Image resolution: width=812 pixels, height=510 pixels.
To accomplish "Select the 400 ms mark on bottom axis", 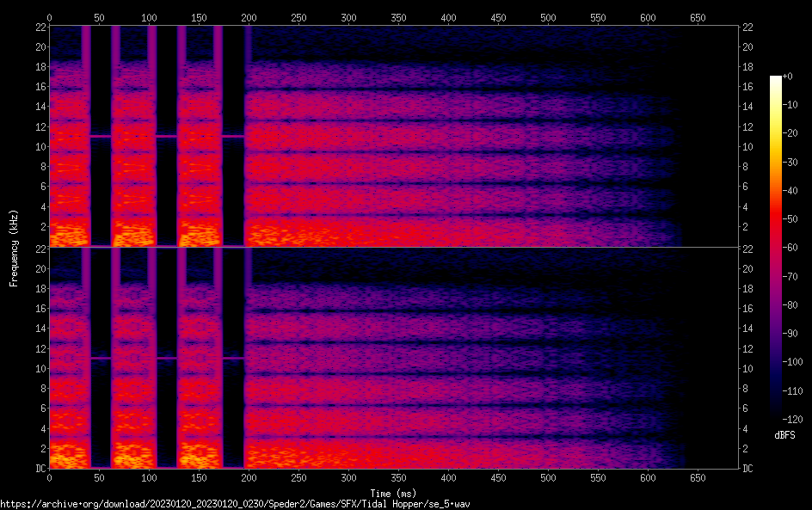I will click(x=448, y=477).
